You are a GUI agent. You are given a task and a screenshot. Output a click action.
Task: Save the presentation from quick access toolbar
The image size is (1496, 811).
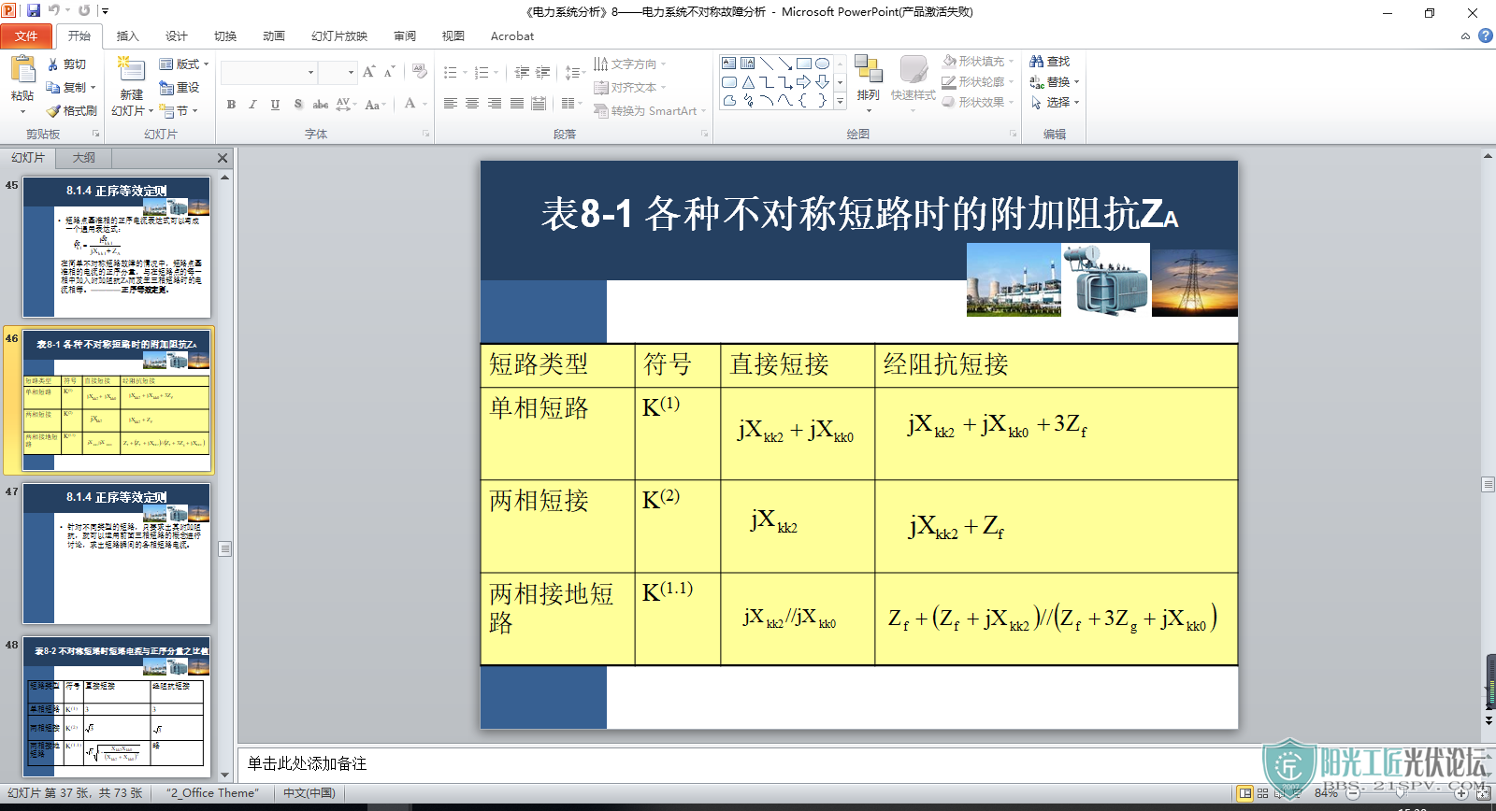(34, 10)
